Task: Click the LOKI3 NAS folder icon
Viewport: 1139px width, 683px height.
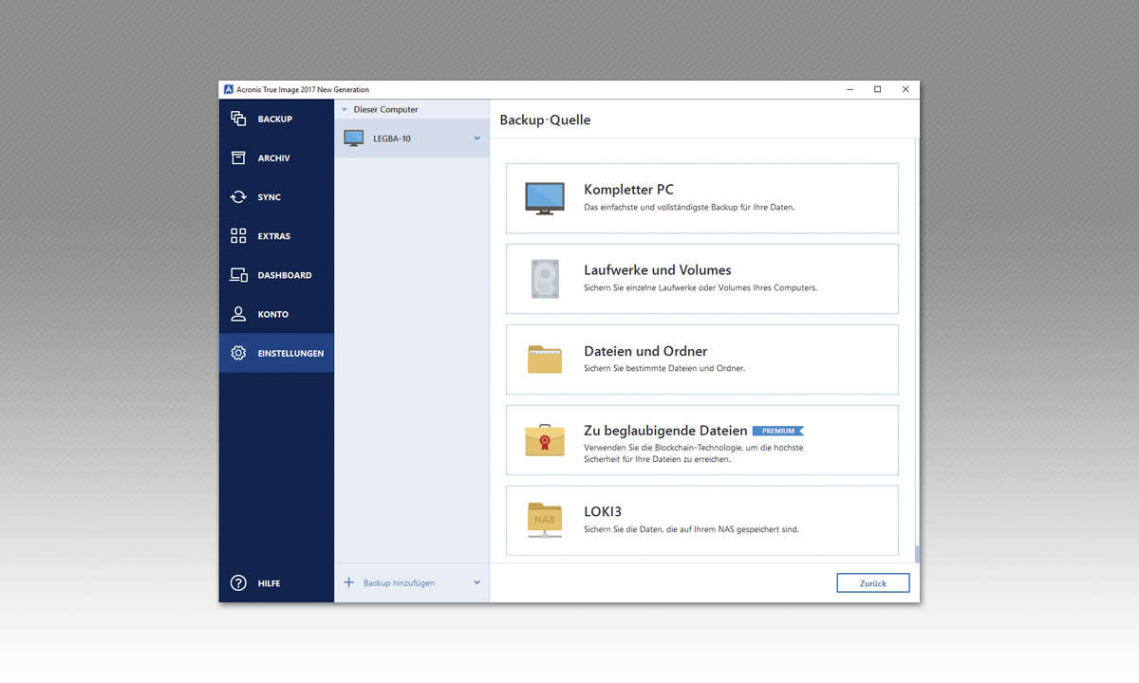Action: 545,520
